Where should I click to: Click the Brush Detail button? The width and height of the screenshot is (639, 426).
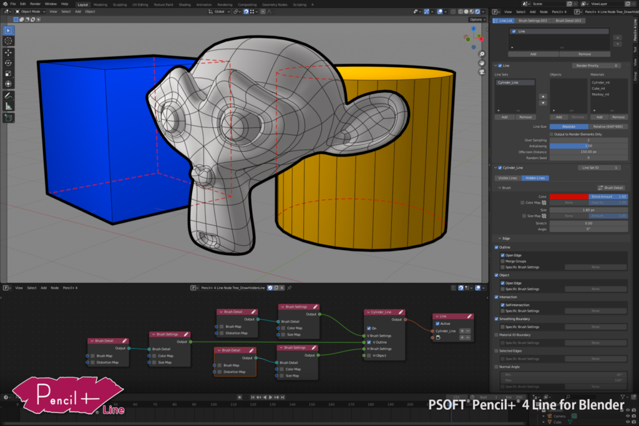pos(612,188)
